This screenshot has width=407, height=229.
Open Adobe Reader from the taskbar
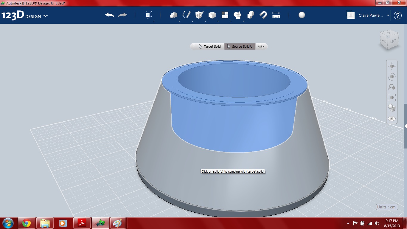pyautogui.click(x=82, y=223)
